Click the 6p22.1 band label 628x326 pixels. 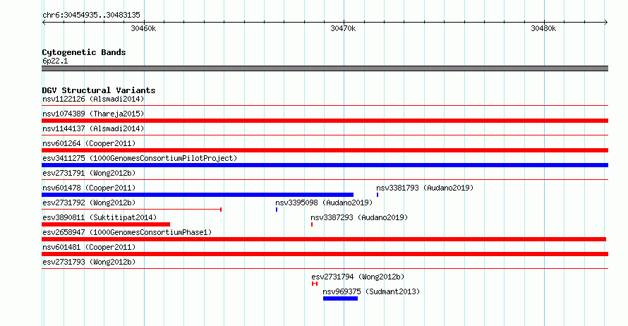click(x=55, y=61)
